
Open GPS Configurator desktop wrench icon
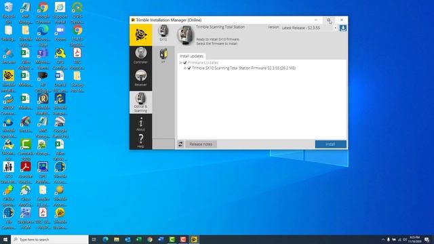coord(60,59)
